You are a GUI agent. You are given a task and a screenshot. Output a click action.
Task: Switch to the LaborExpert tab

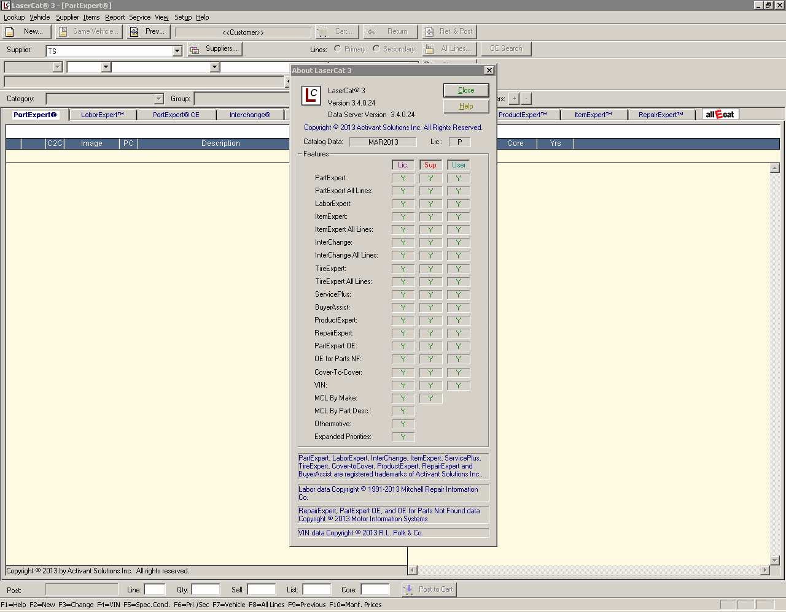103,115
